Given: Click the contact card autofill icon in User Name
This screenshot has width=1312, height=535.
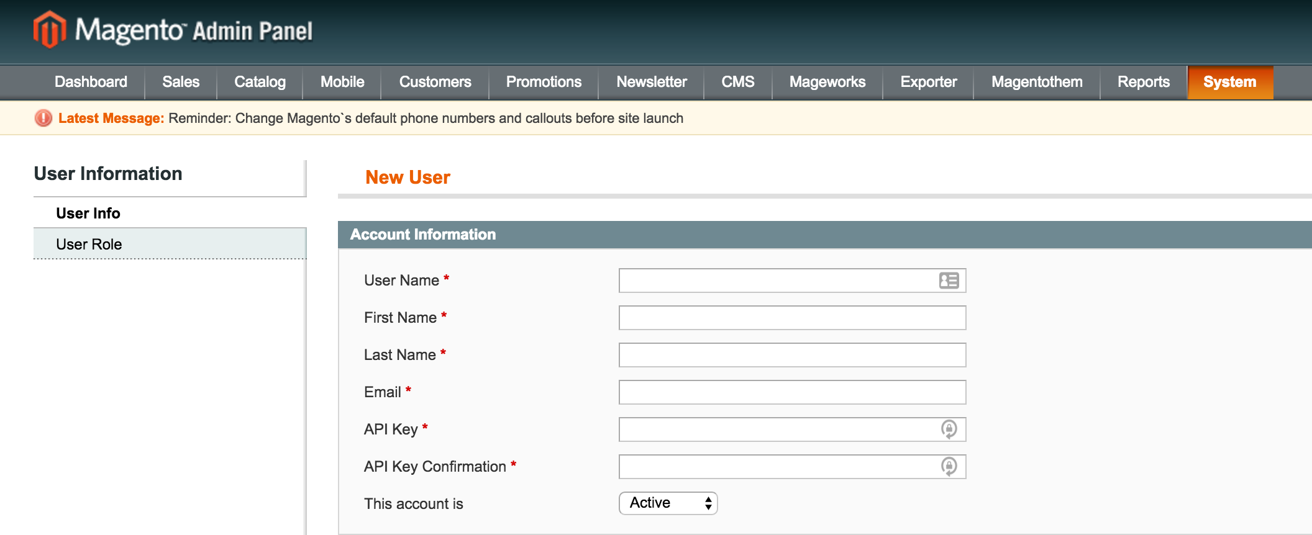Looking at the screenshot, I should point(949,281).
